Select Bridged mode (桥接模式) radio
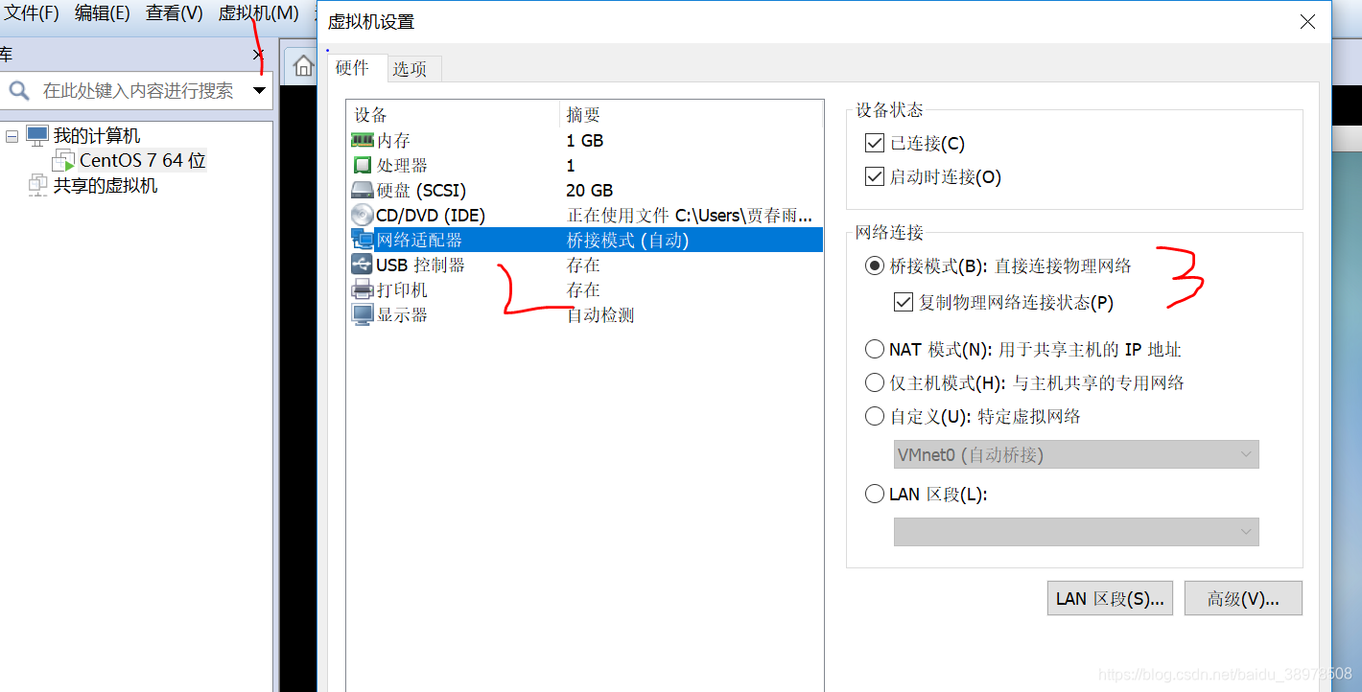Image resolution: width=1362 pixels, height=692 pixels. click(x=874, y=266)
